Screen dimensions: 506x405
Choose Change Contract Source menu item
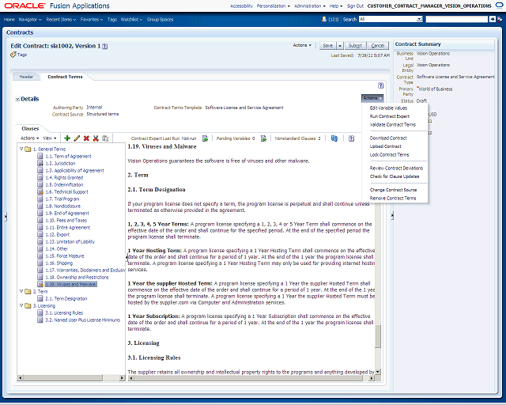tap(393, 190)
